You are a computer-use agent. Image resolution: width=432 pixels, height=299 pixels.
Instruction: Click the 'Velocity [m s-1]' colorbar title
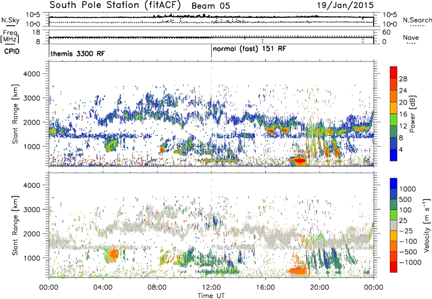coord(427,225)
